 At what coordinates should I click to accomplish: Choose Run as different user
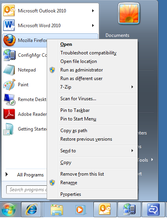tap(81, 78)
